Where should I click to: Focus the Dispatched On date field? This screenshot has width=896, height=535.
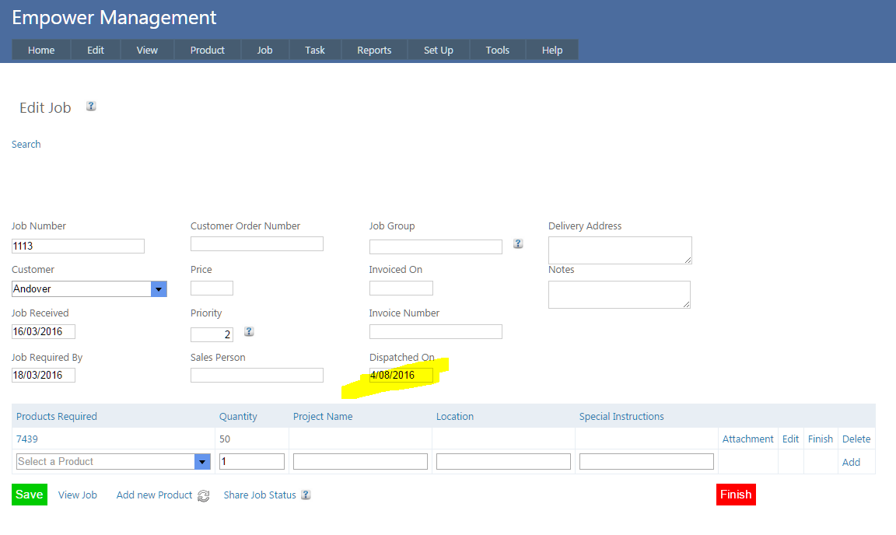(x=401, y=375)
